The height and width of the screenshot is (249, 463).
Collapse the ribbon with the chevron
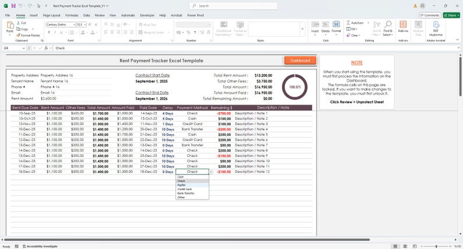pos(458,40)
